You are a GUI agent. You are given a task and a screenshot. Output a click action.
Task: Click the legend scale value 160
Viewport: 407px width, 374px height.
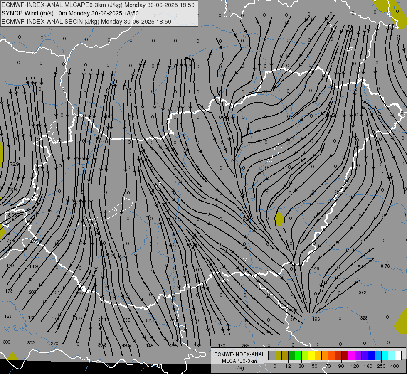(368, 366)
